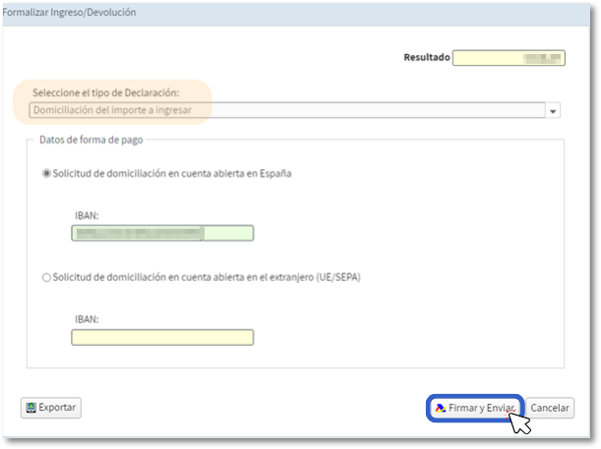Click the 'Formalizar Ingreso/Devolución' window title
601x449 pixels.
coord(69,13)
